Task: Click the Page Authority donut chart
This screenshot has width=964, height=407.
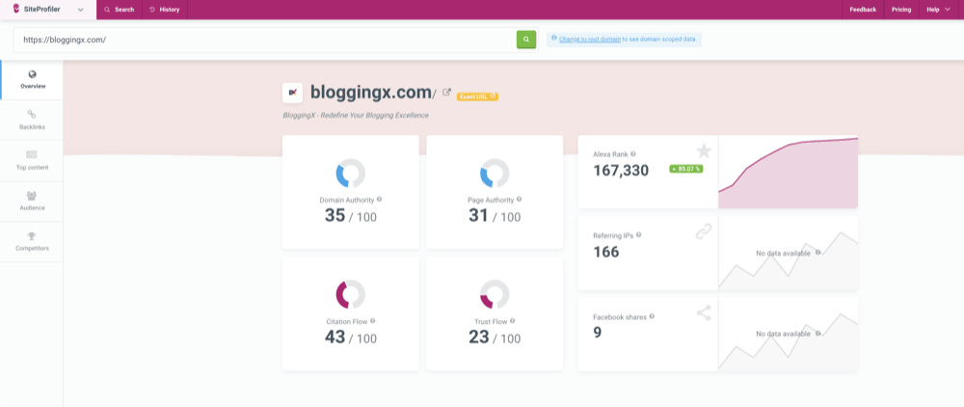Action: pos(495,174)
